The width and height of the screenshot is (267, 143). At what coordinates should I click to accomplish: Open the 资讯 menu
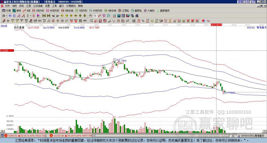pyautogui.click(x=21, y=6)
